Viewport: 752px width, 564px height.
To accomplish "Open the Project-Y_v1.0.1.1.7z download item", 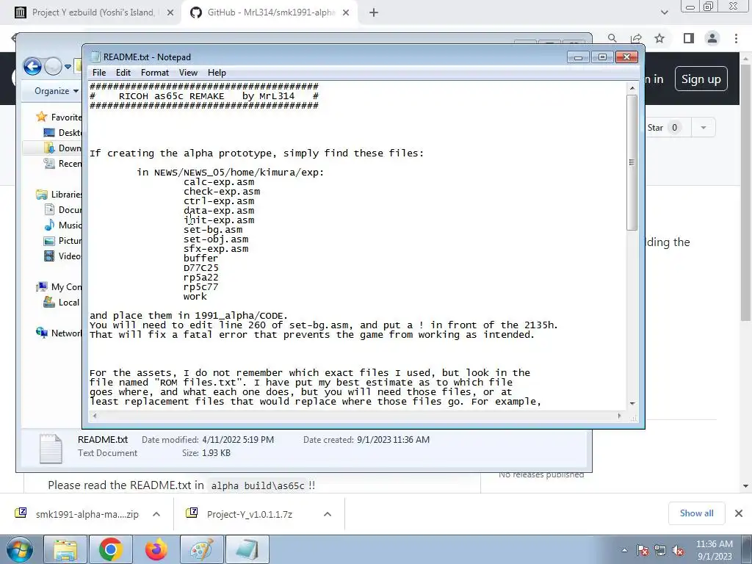I will 250,514.
